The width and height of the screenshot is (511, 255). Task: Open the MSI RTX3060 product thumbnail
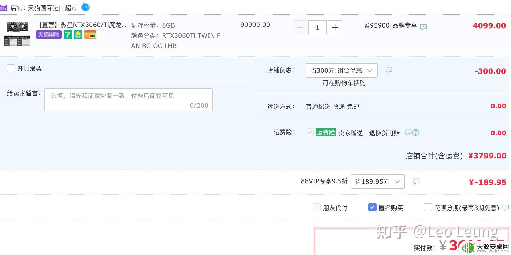(x=17, y=33)
